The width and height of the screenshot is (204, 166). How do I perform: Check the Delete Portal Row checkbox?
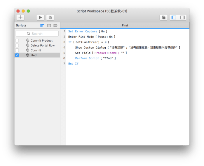[17, 46]
